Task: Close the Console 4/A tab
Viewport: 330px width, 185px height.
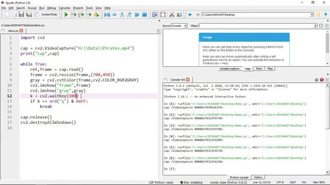Action: 188,80
